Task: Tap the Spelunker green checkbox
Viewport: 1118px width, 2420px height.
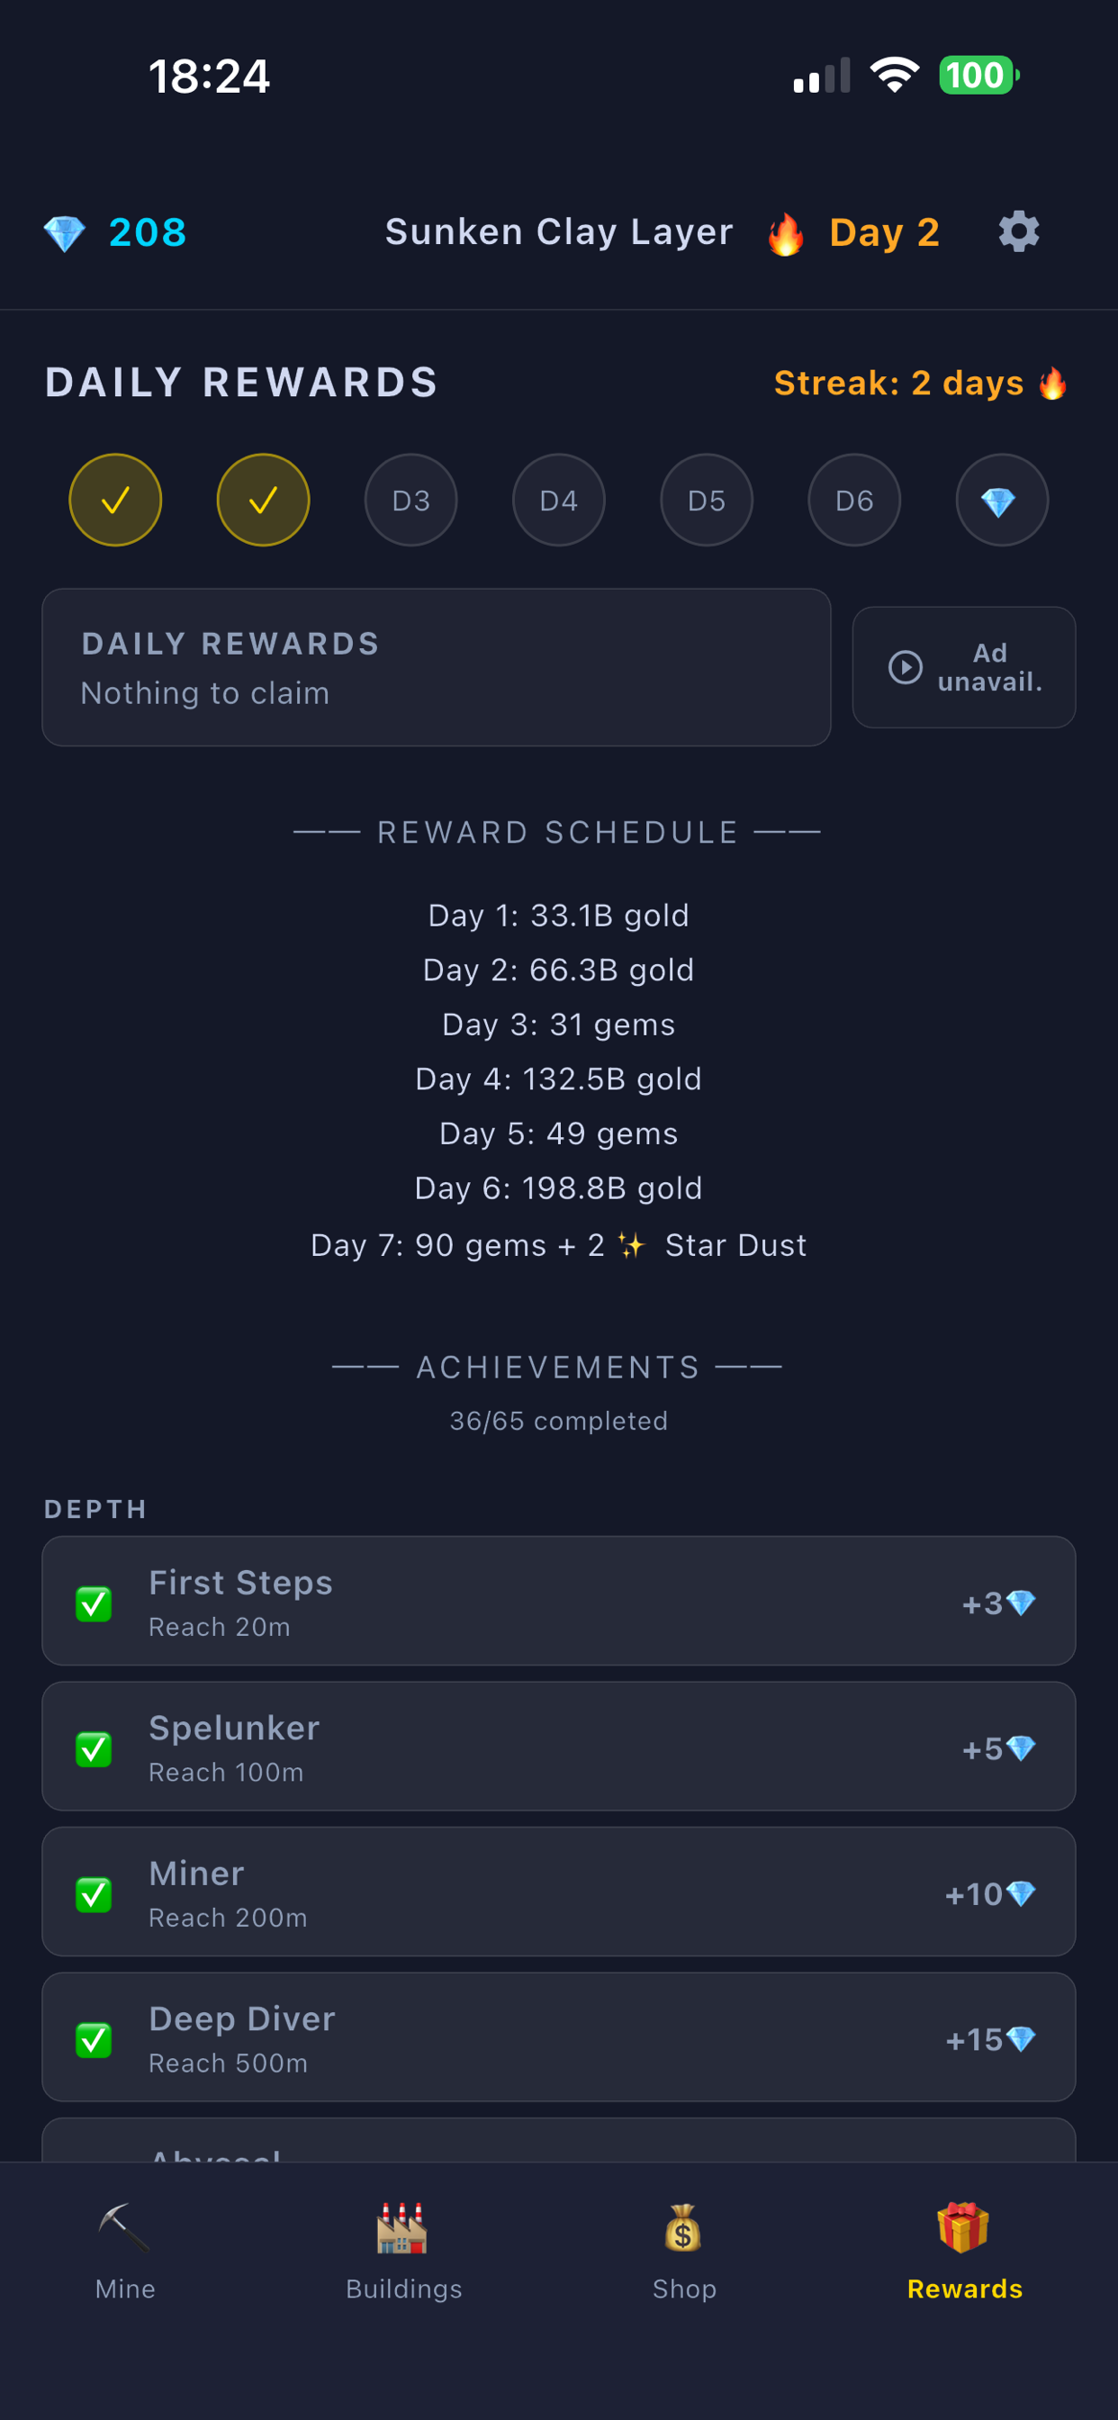Action: click(94, 1749)
